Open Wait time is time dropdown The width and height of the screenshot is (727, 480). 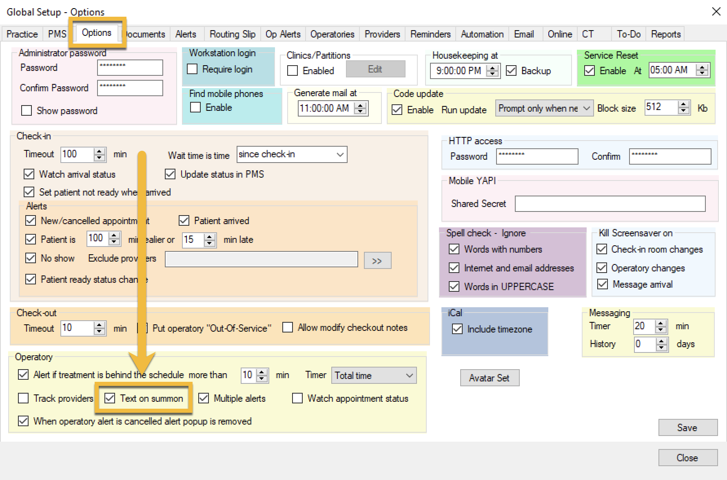click(292, 154)
